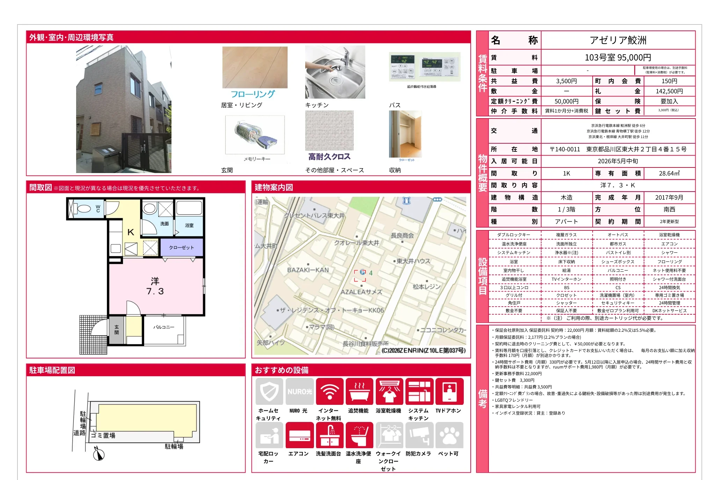718x480 pixels.
Task: Click the reheating bathtub (追焚機能) icon
Action: 359,391
